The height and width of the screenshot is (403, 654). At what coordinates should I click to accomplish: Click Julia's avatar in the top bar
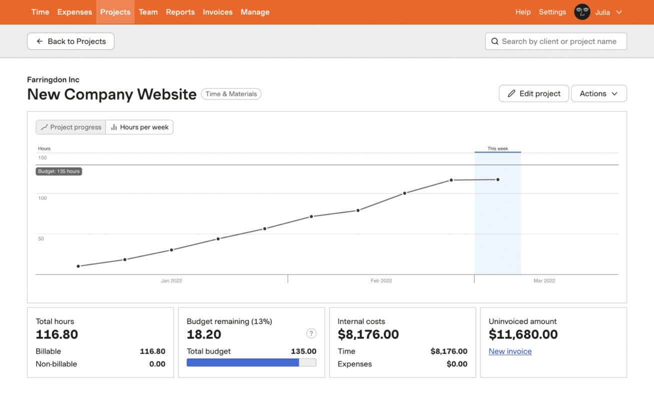pos(581,11)
